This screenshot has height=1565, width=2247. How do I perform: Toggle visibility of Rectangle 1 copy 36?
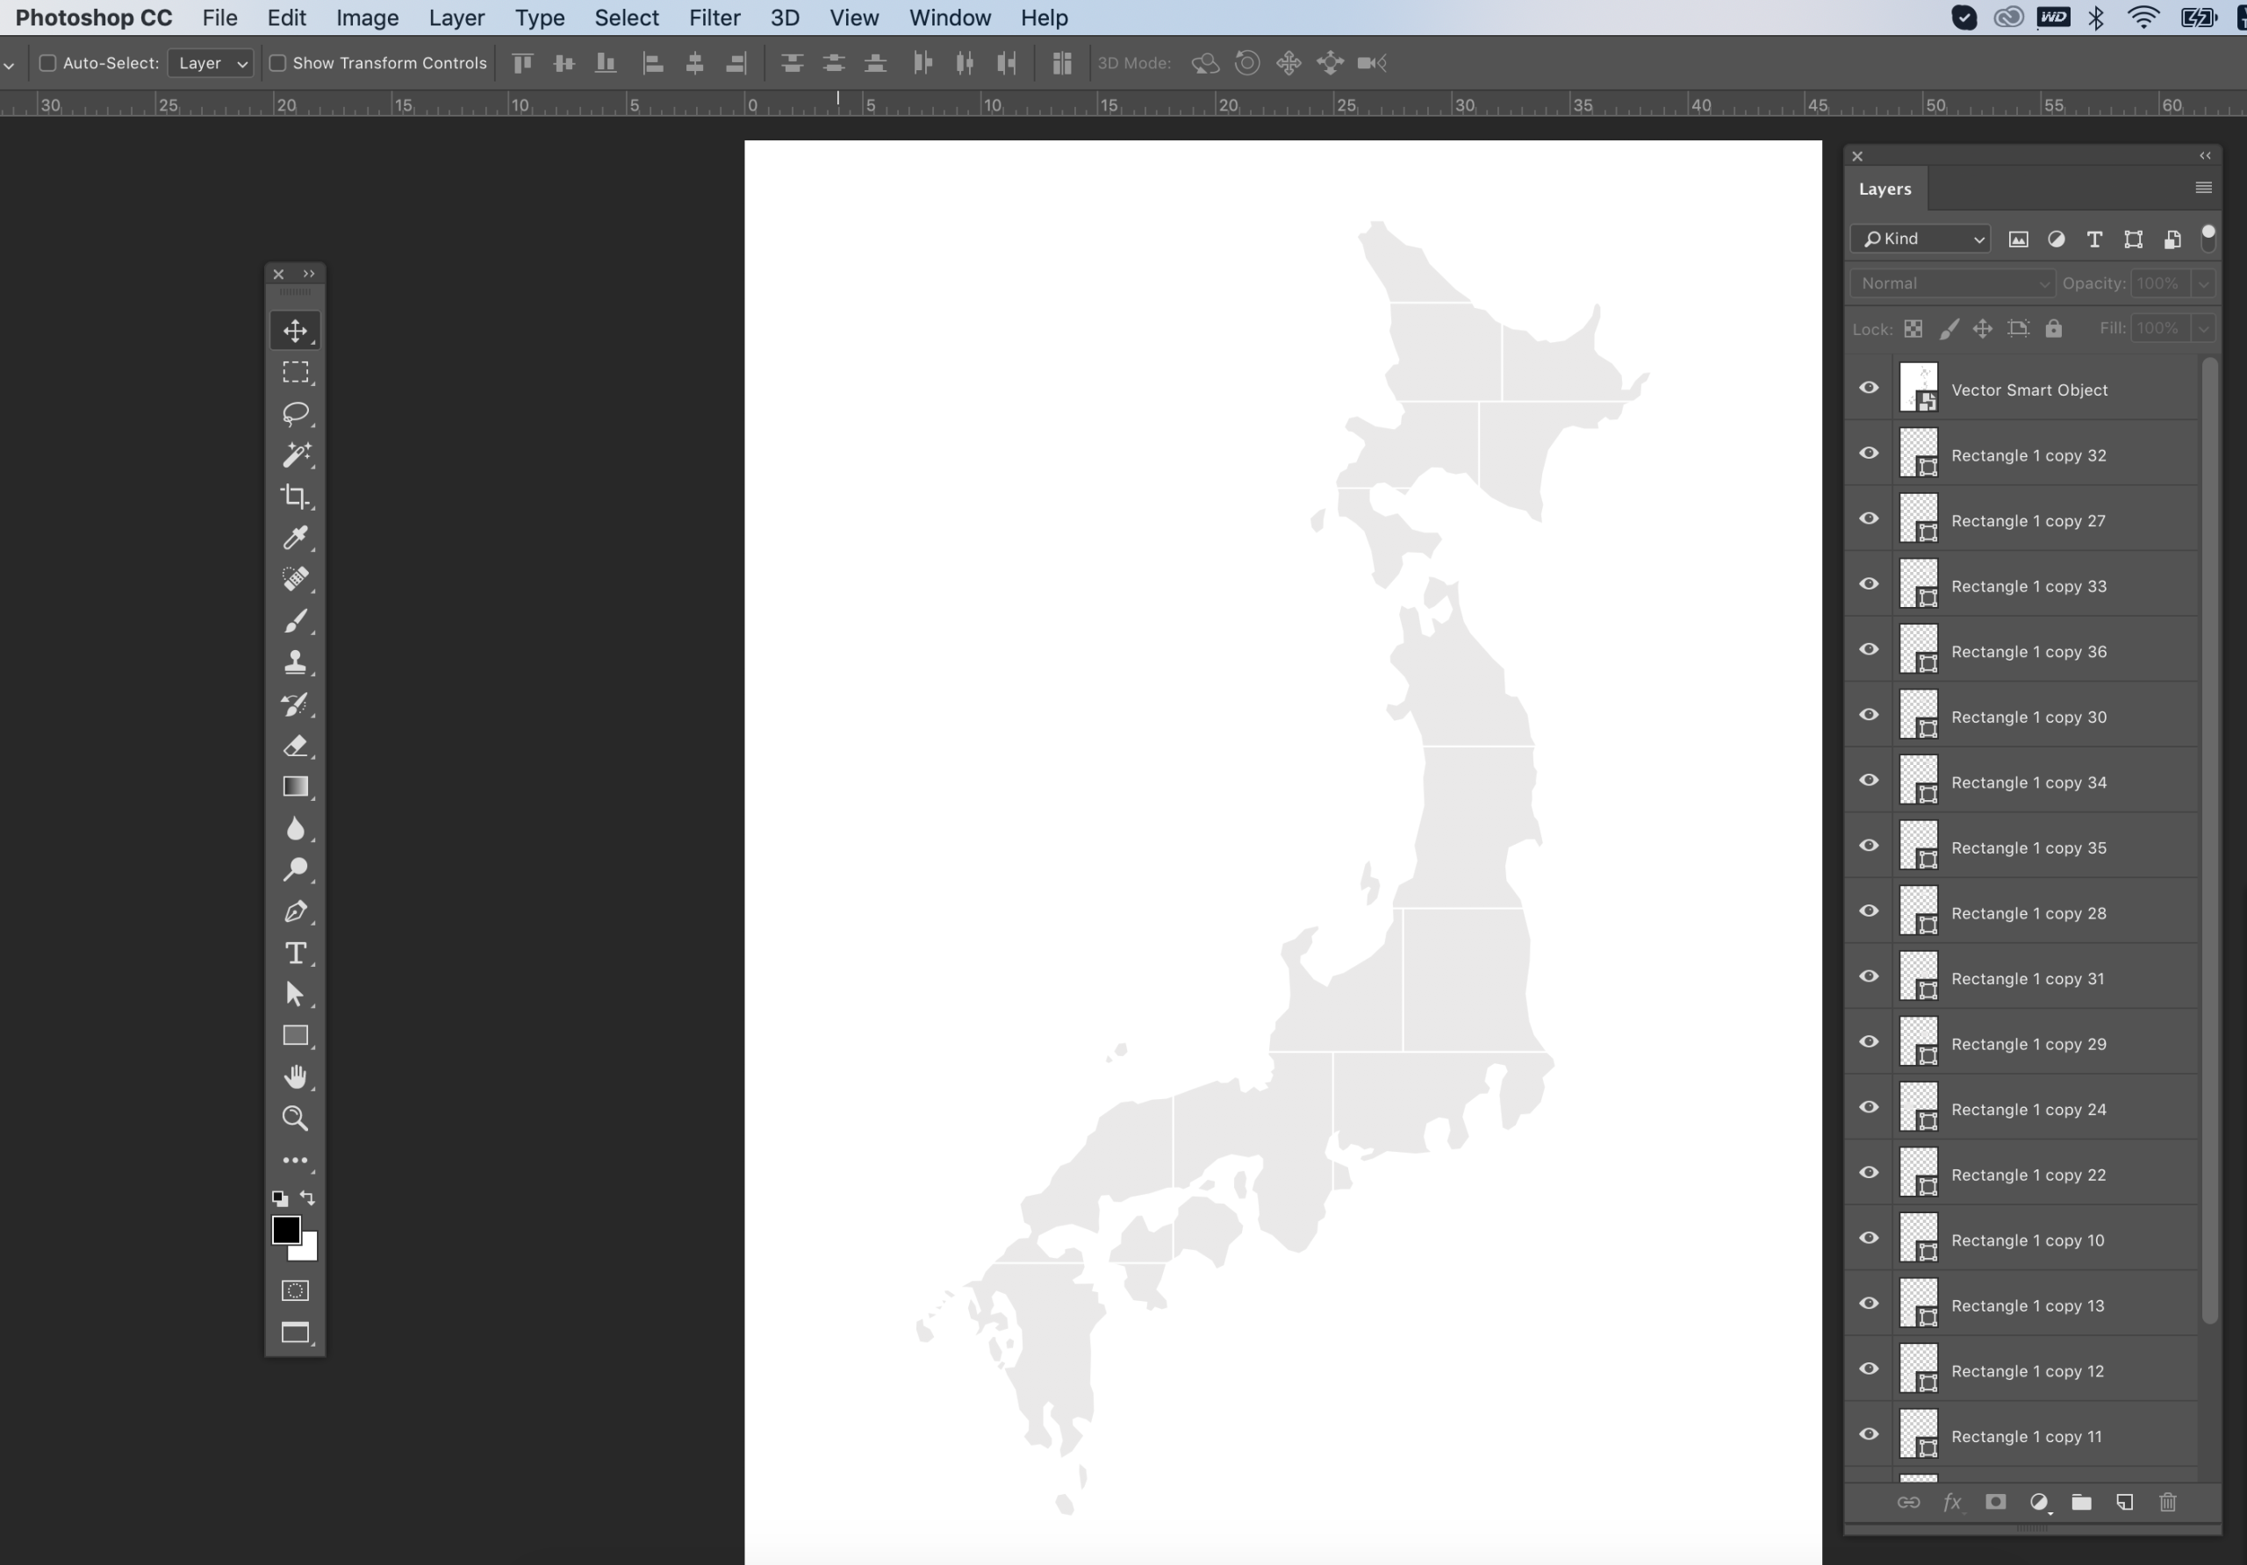pyautogui.click(x=1870, y=650)
